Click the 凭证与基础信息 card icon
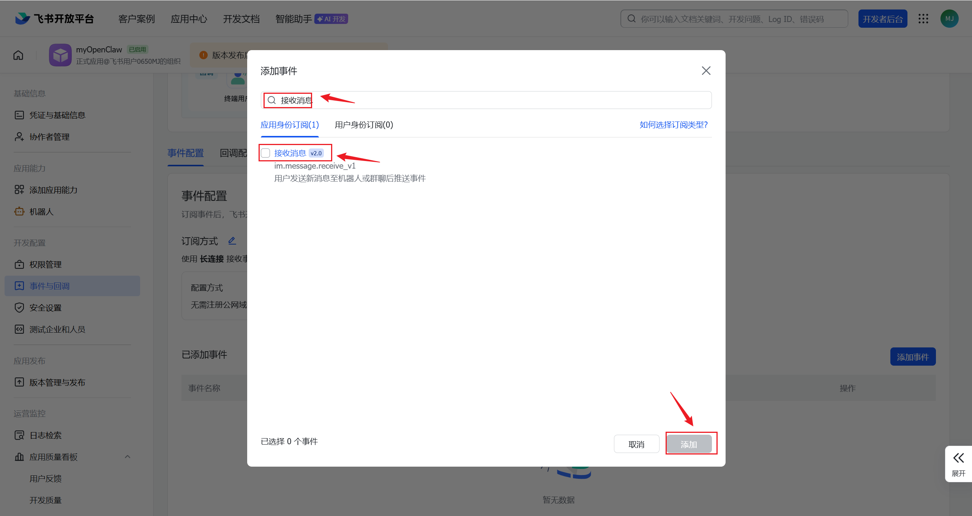Screen dimensions: 972x516 coord(19,115)
